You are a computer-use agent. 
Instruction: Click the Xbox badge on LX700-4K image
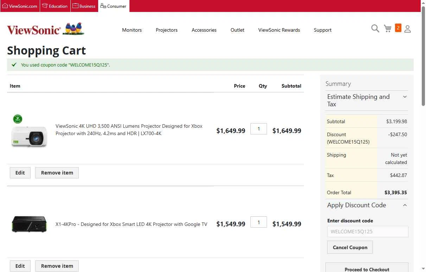coord(18,119)
